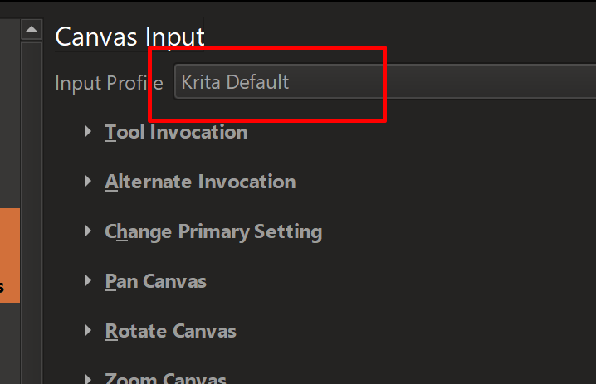Select the Pan Canvas label

[x=155, y=281]
